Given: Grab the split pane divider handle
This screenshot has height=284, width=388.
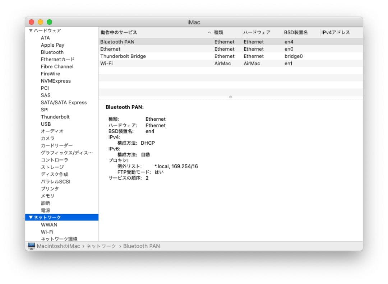Looking at the screenshot, I should pos(231,97).
